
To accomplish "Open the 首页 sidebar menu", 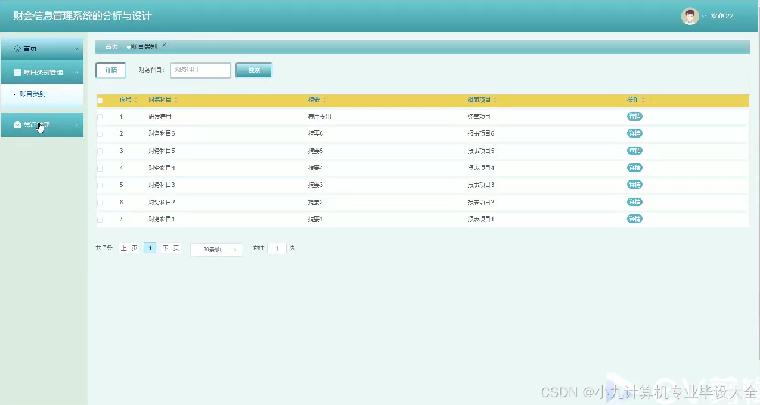I will (x=42, y=48).
